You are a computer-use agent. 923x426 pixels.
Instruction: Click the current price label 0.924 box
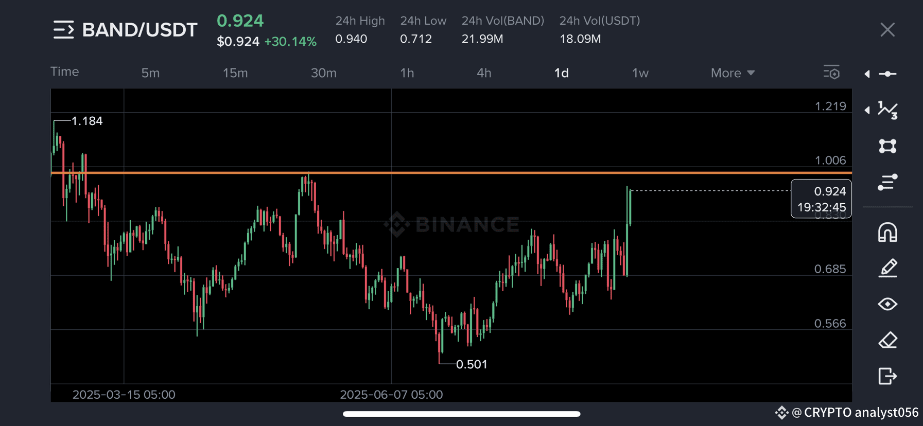point(821,199)
